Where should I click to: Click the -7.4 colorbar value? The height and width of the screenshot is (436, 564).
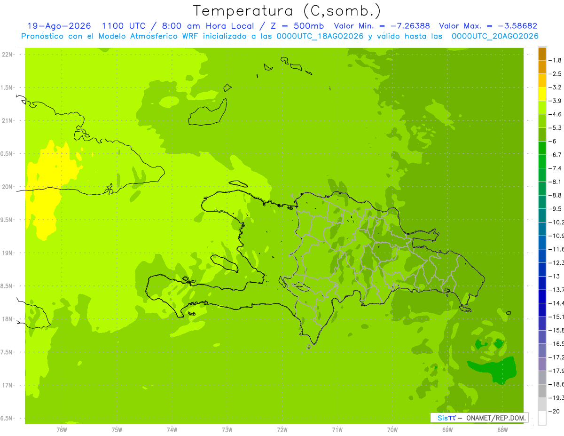click(x=556, y=168)
